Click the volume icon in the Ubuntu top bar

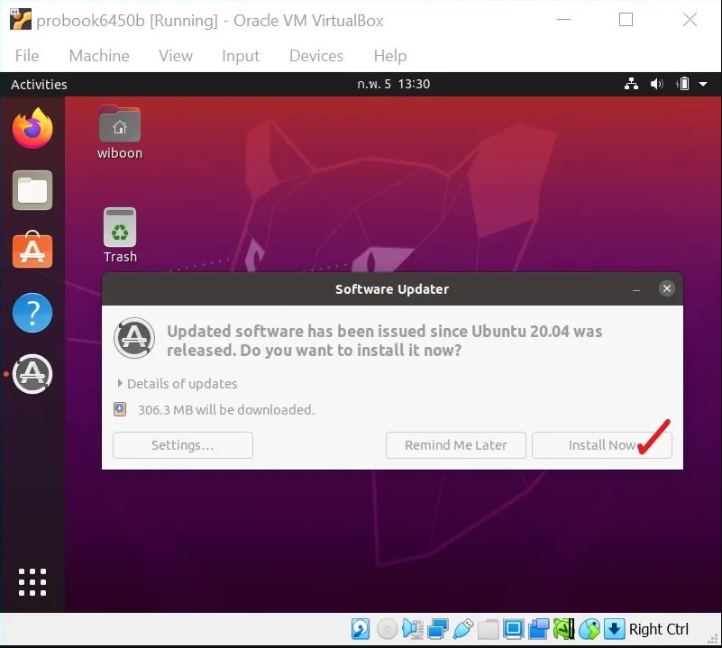coord(656,84)
